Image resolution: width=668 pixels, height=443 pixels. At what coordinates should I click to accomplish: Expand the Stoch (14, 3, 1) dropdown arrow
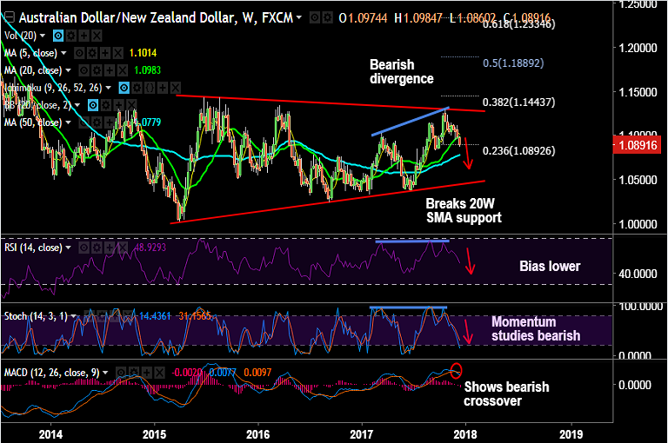click(x=73, y=316)
